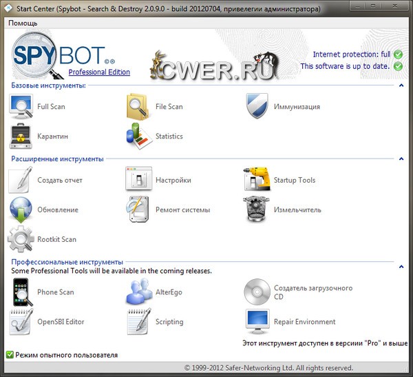413x377 pixels.
Task: Close the Start Center window
Action: 395,6
